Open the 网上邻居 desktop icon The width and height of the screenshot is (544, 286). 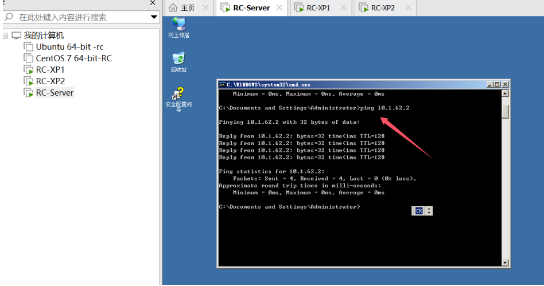(179, 28)
